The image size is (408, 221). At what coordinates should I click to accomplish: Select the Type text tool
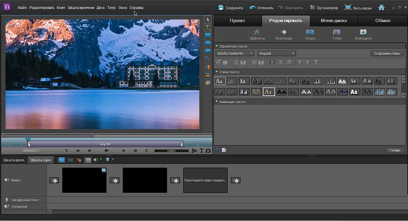point(208,27)
